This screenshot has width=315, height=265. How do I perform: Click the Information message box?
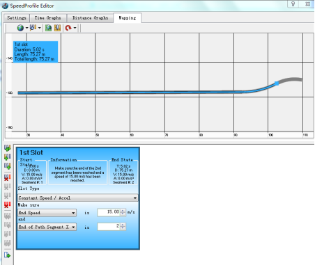77,172
